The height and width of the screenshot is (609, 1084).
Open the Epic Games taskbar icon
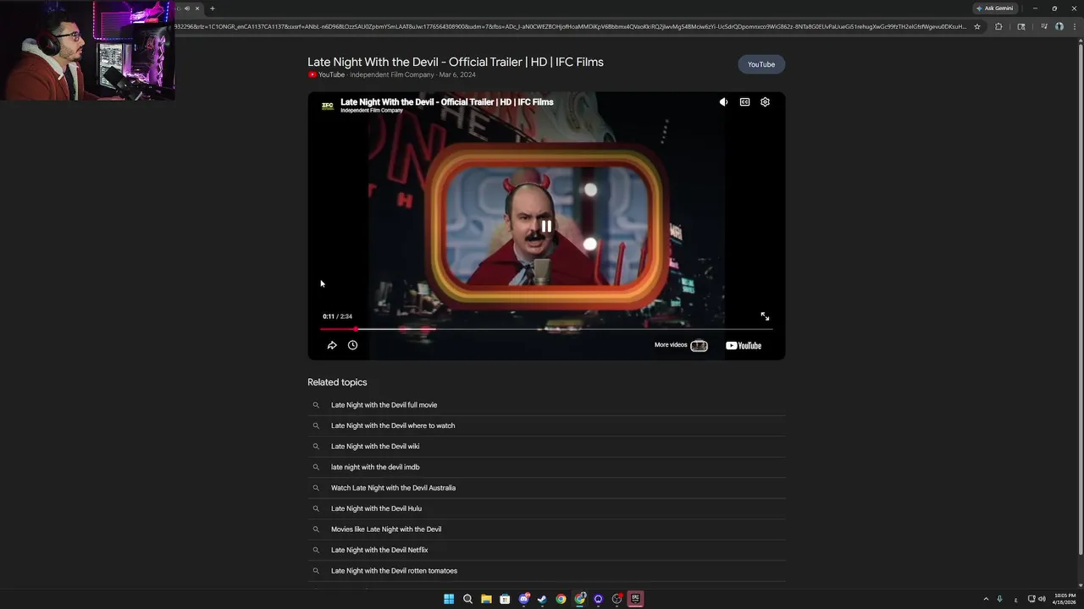pos(635,599)
